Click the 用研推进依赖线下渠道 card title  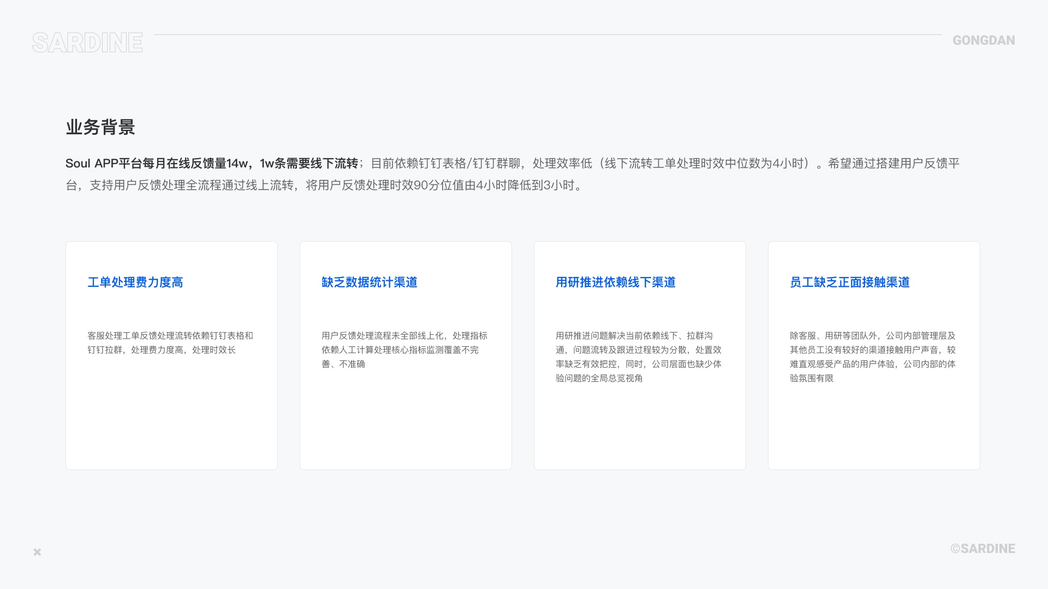click(616, 282)
